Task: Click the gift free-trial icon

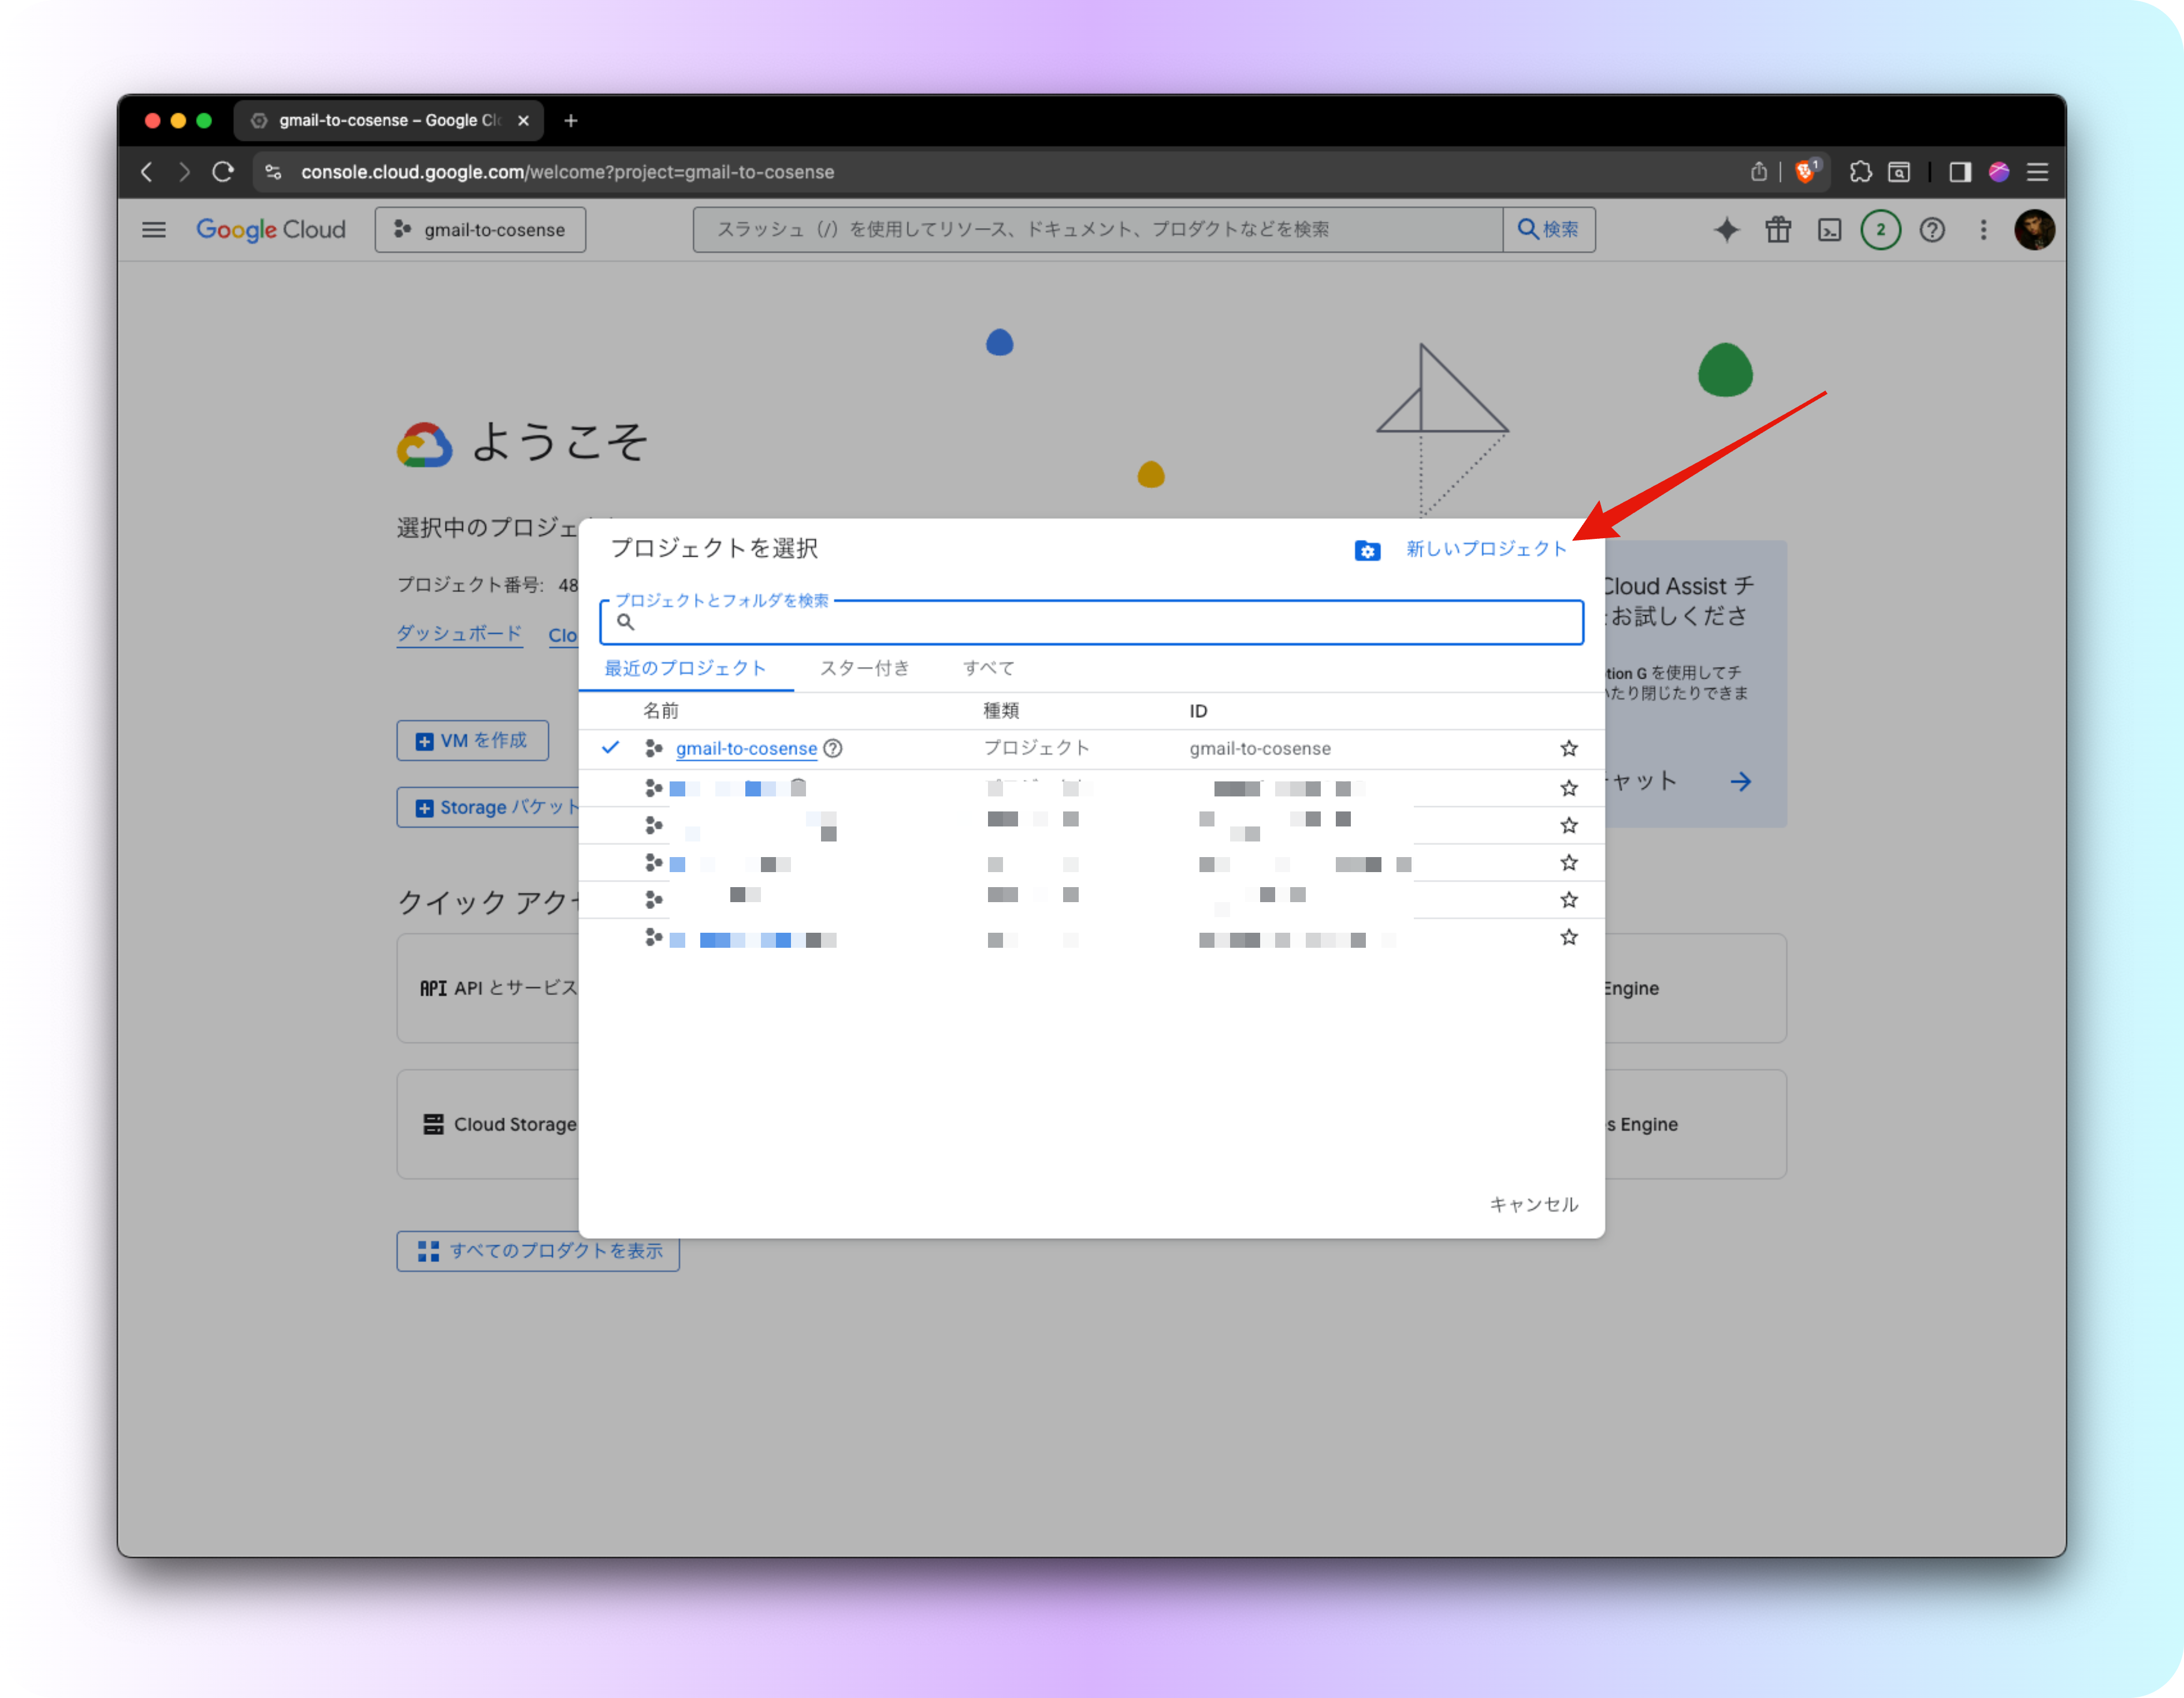Action: [x=1778, y=230]
